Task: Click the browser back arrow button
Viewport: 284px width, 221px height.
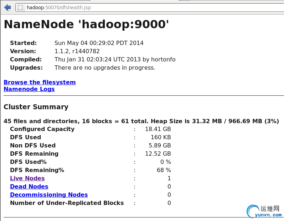Action: (x=7, y=7)
